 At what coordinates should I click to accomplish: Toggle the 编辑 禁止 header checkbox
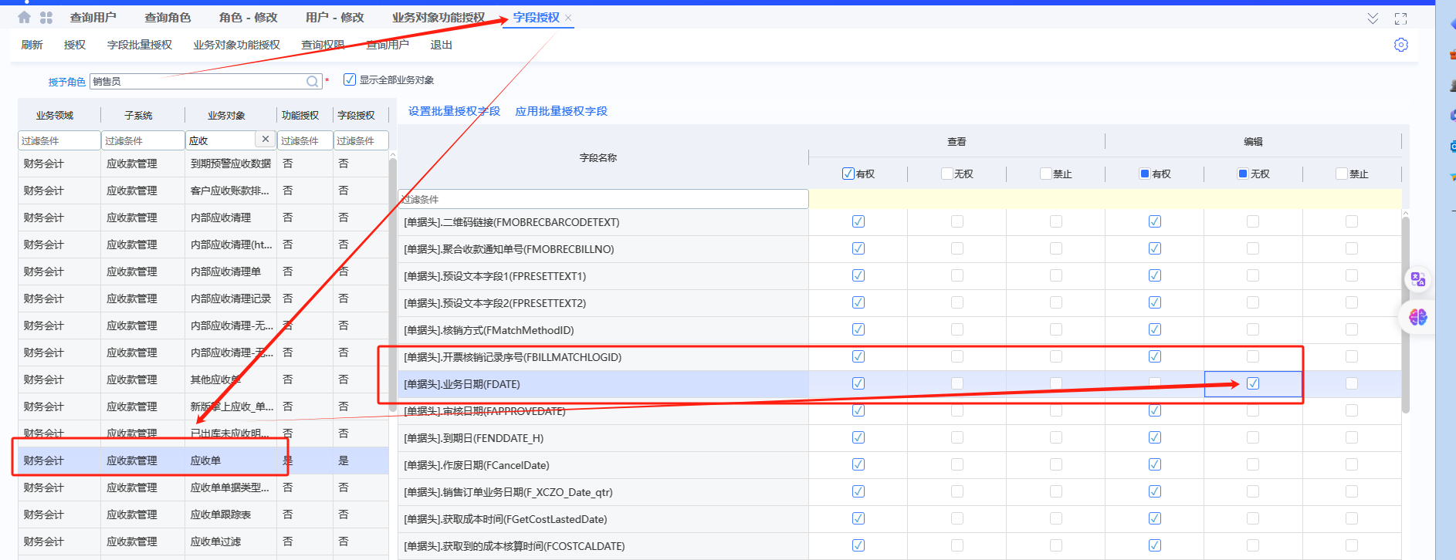tap(1343, 174)
